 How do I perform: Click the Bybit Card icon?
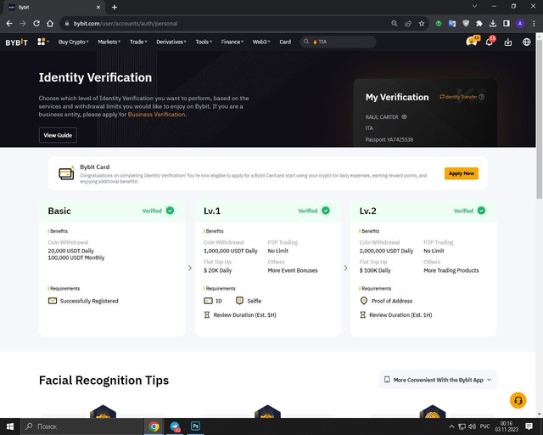66,172
